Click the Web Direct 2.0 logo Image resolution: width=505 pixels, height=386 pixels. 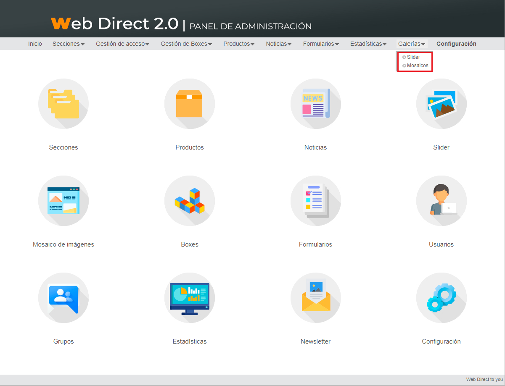coord(114,24)
